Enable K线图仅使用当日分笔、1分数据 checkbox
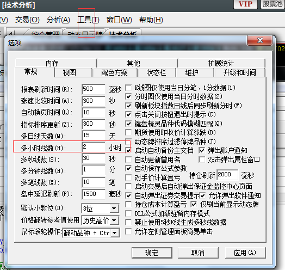This screenshot has width=285, height=270. pyautogui.click(x=128, y=88)
